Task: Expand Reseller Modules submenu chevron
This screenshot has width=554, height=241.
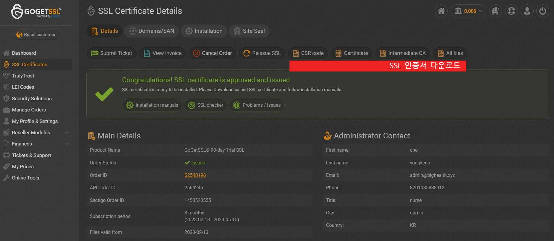Action: 67,132
